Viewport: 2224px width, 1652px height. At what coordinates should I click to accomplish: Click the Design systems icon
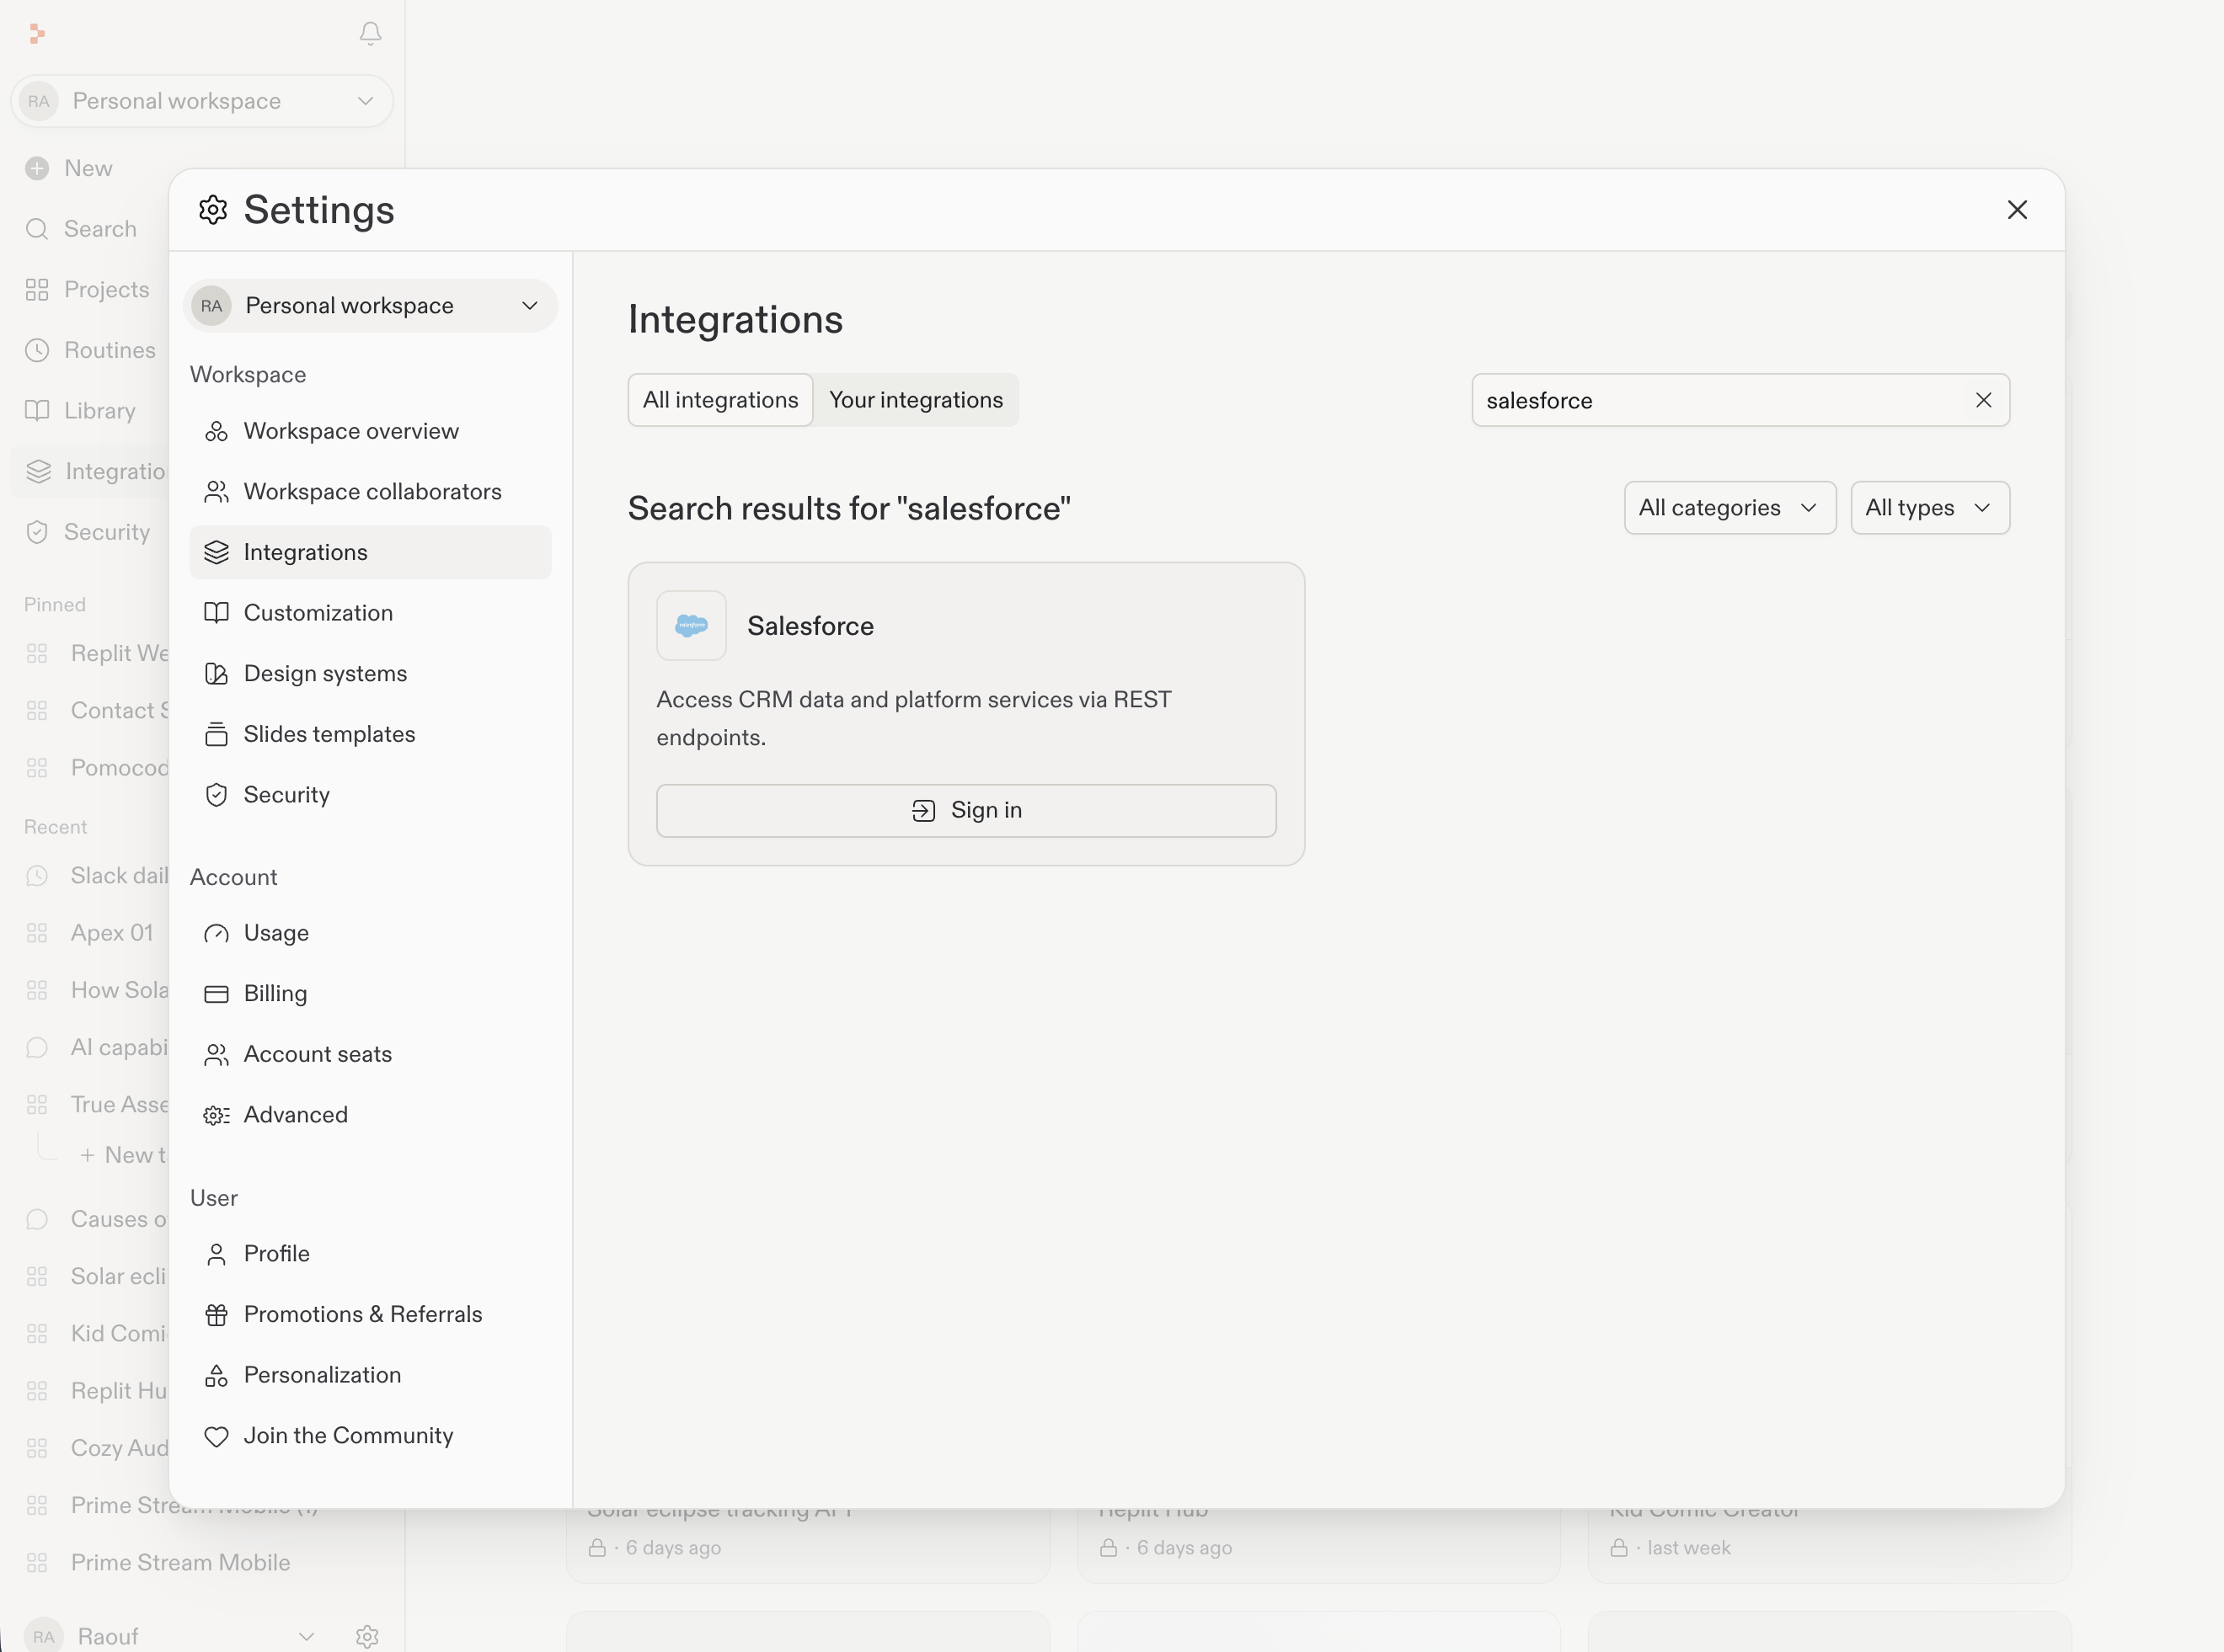click(x=217, y=674)
